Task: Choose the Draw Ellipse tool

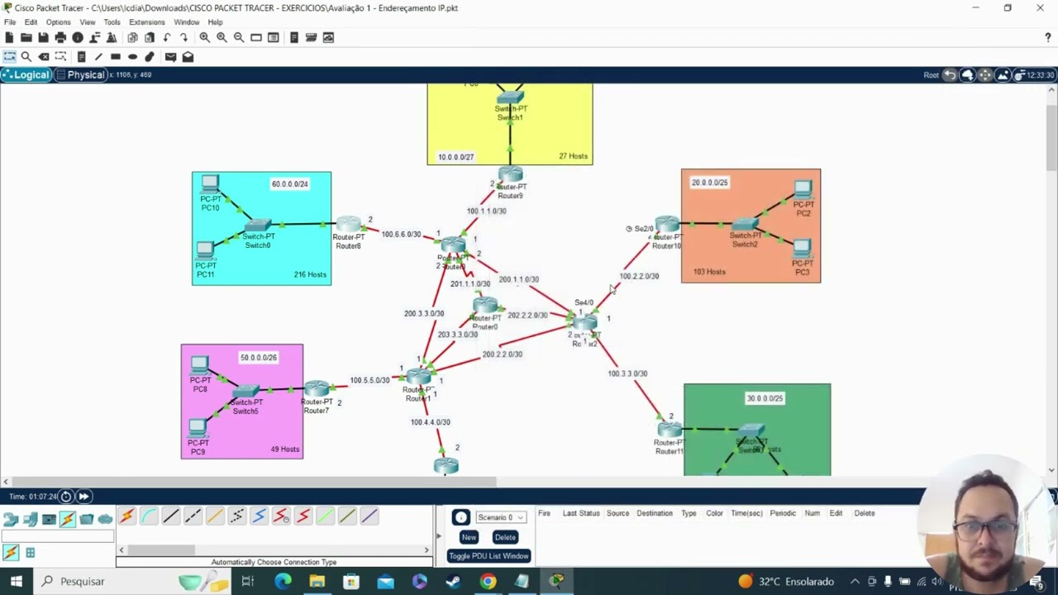Action: pos(132,56)
